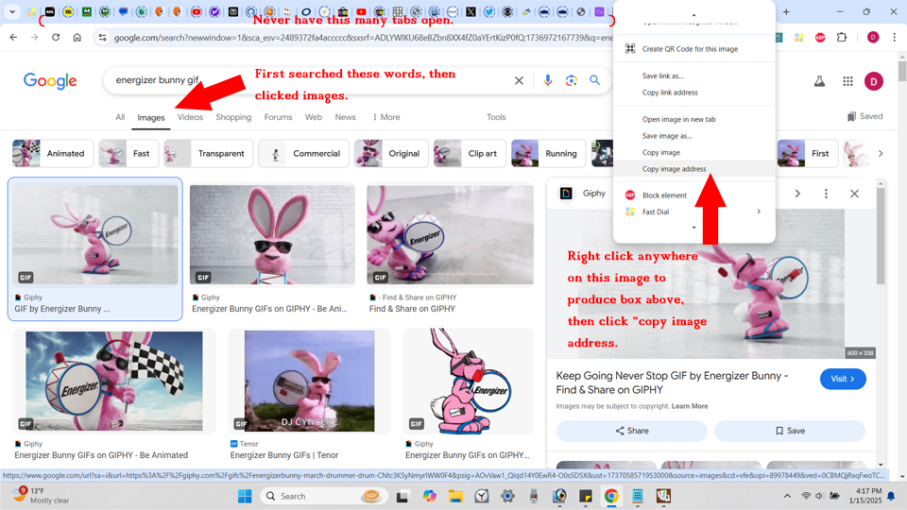Open the taskbar Wi-Fi network icon
Screen dimensions: 907x510
(806, 496)
